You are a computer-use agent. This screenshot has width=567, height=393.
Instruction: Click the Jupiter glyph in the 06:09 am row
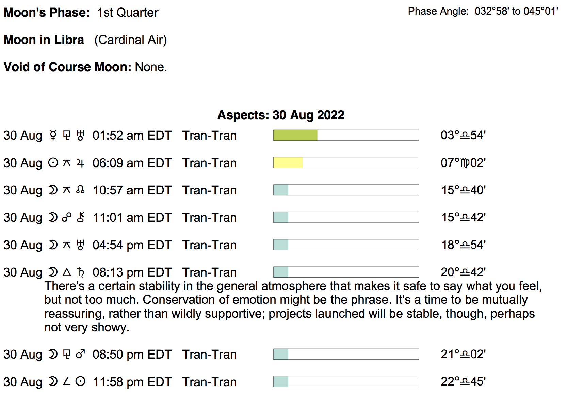click(x=80, y=163)
